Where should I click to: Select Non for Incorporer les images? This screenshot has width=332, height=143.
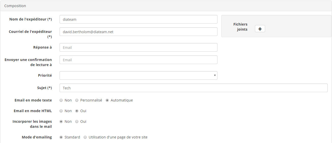point(61,121)
